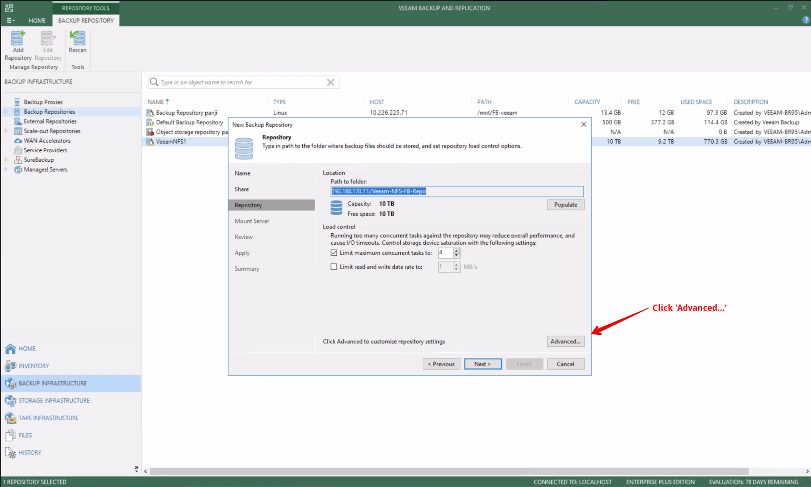811x487 pixels.
Task: Expand the Managed Servers tree arrow
Action: coord(6,169)
